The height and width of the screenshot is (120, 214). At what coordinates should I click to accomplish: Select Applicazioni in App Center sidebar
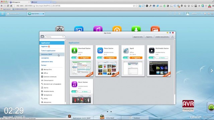point(52,43)
